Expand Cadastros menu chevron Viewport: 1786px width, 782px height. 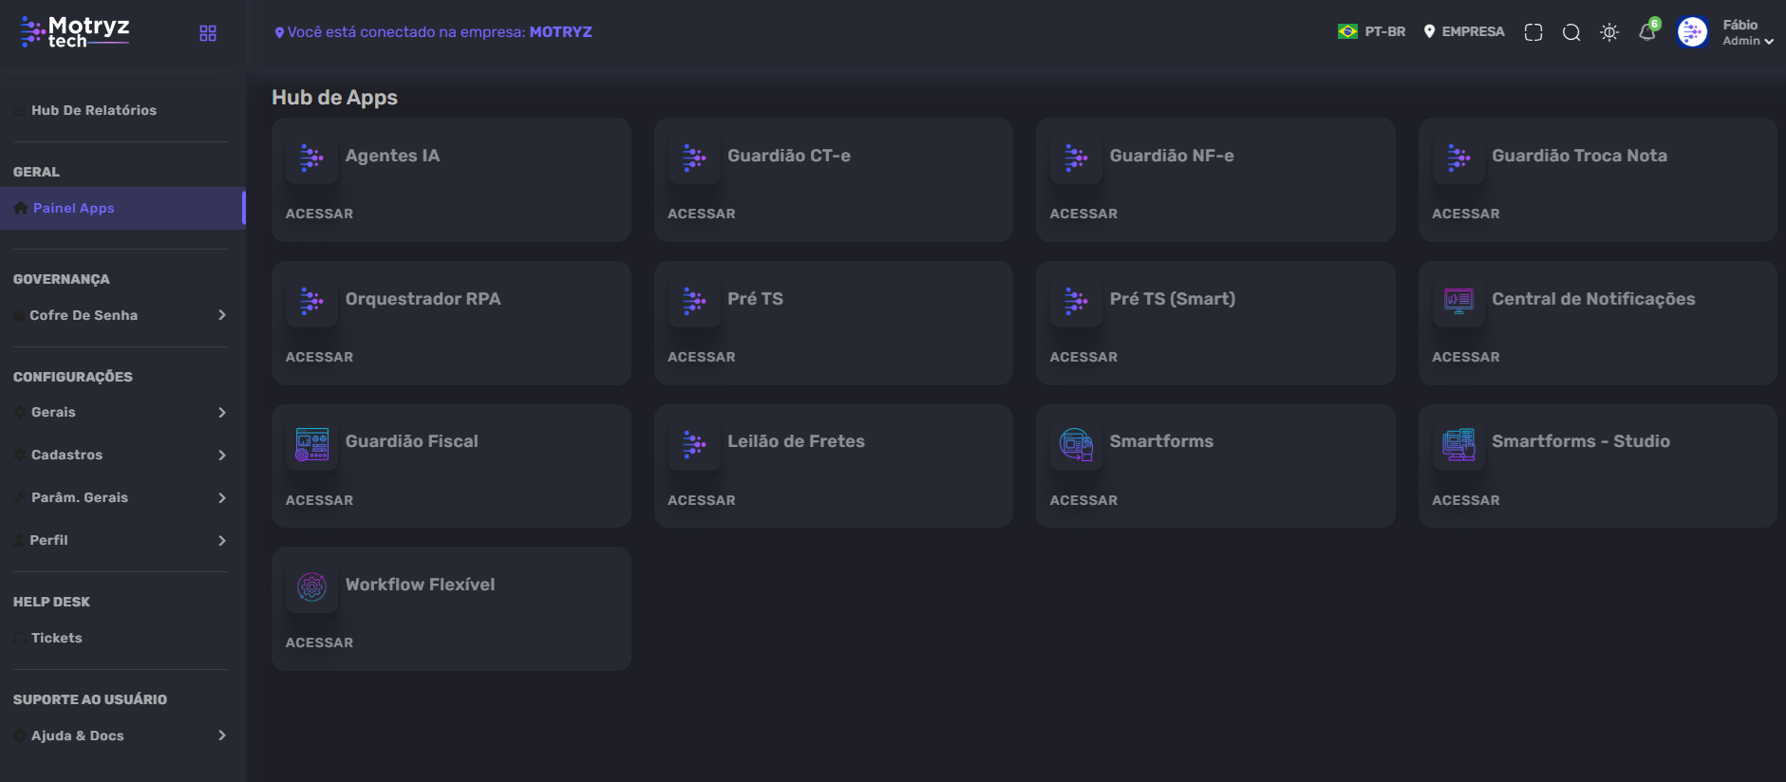coord(222,455)
